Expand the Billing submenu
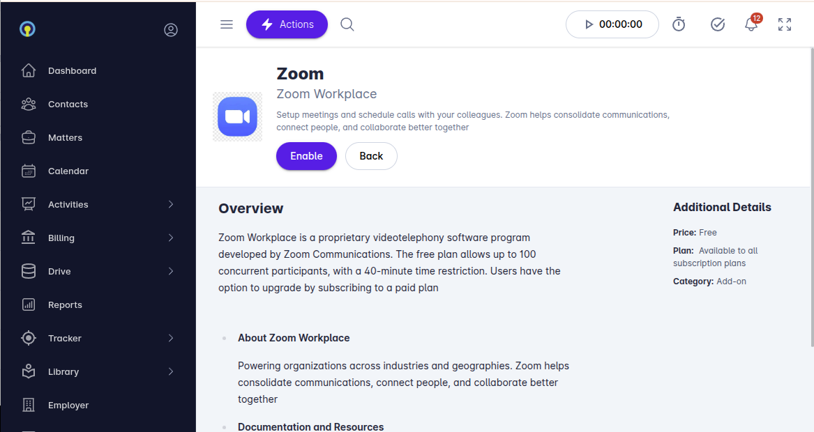This screenshot has width=814, height=432. (x=171, y=238)
